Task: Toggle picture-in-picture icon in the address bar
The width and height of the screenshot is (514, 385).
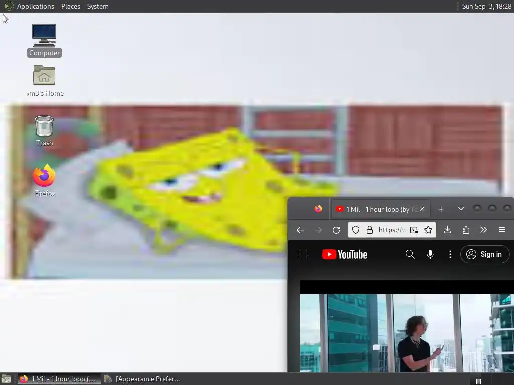Action: tap(414, 230)
